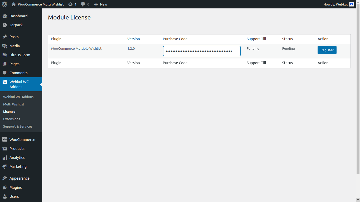Click the Appearance paintbrush icon

[5, 178]
